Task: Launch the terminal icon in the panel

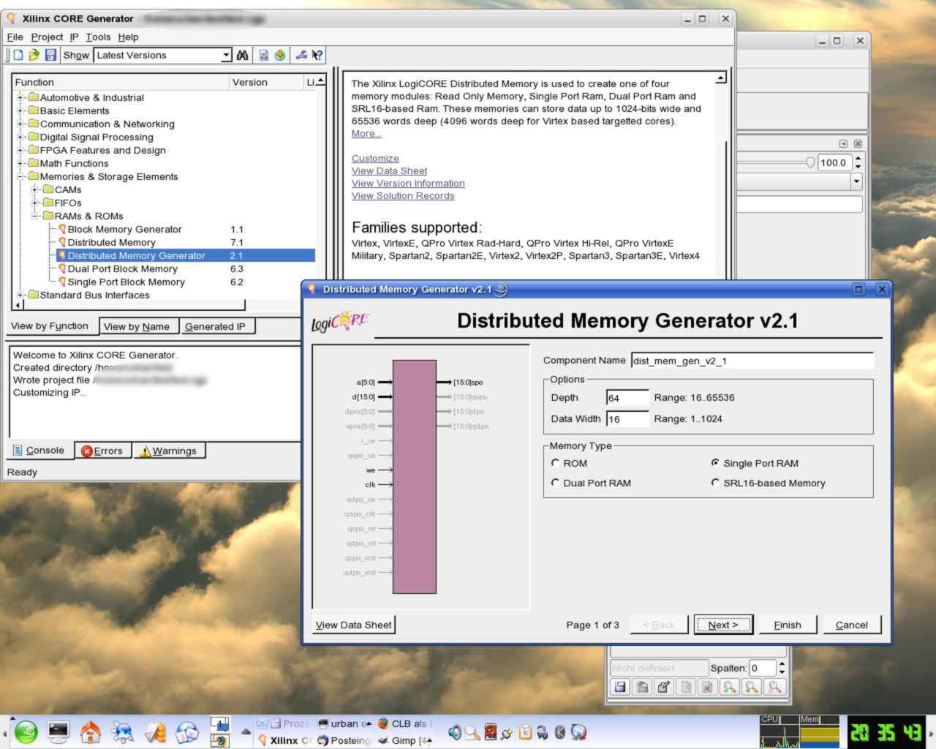Action: pyautogui.click(x=58, y=731)
